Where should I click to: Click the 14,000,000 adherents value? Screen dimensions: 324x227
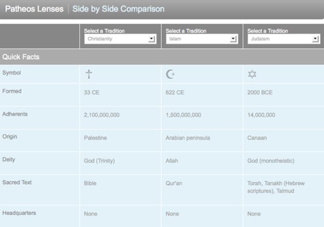(261, 115)
